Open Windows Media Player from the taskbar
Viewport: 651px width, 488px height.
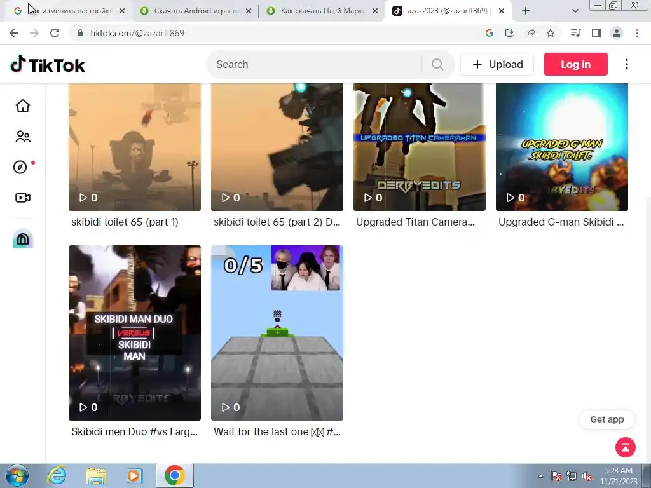[x=135, y=475]
